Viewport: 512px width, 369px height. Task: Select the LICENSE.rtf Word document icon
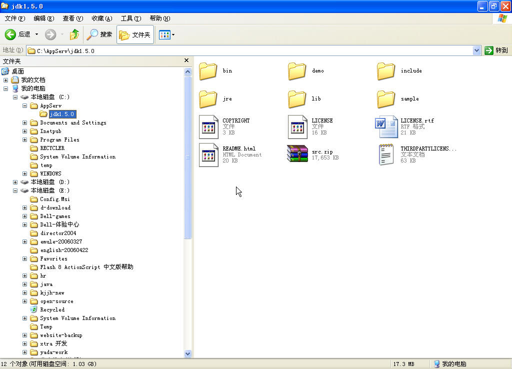click(x=386, y=127)
